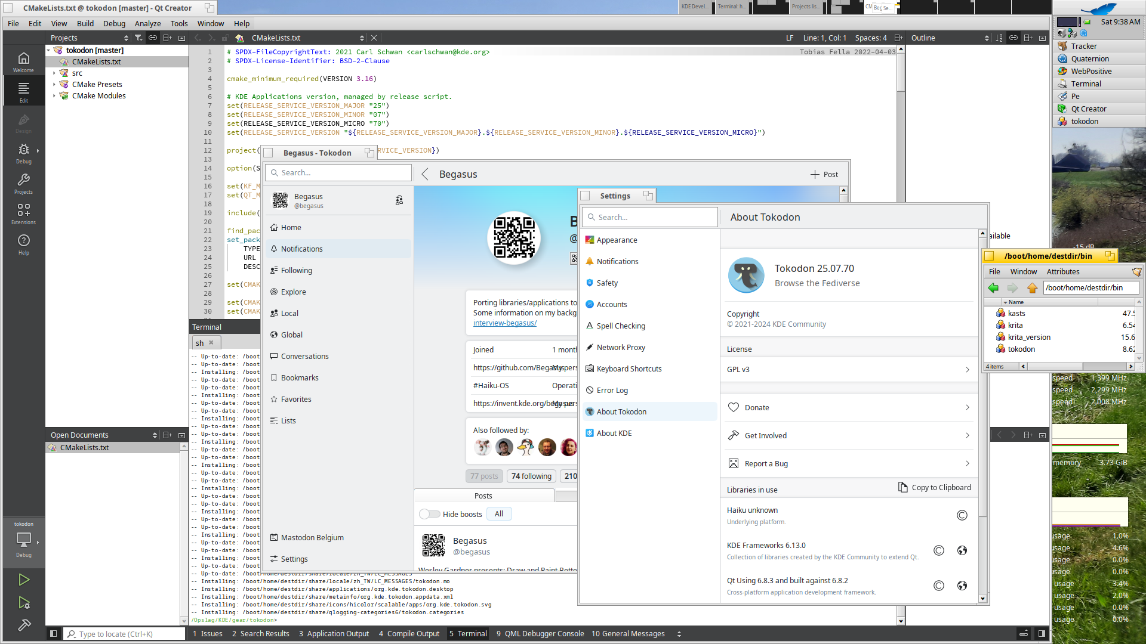1146x644 pixels.
Task: Select Notifications in Tokodon sidebar
Action: (x=338, y=249)
